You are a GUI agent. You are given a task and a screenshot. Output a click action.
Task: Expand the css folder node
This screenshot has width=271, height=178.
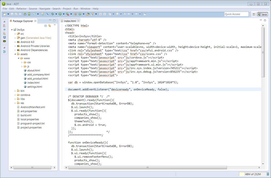pos(22,62)
